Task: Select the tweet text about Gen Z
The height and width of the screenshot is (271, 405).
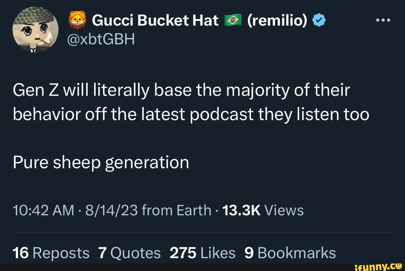Action: coord(180,101)
